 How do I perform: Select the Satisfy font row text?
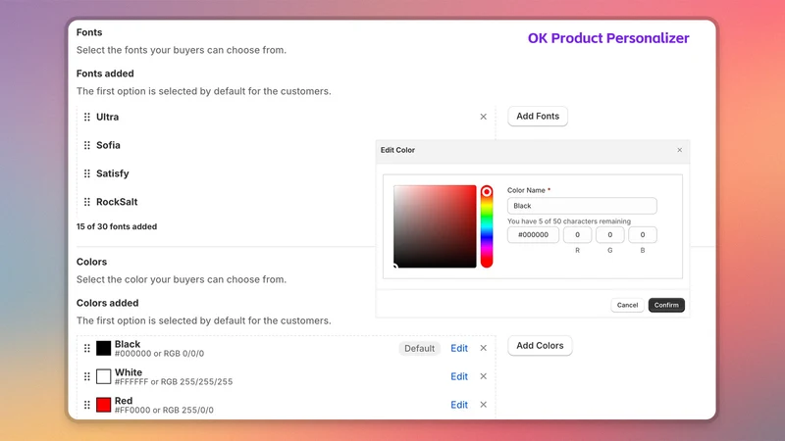[x=113, y=173]
